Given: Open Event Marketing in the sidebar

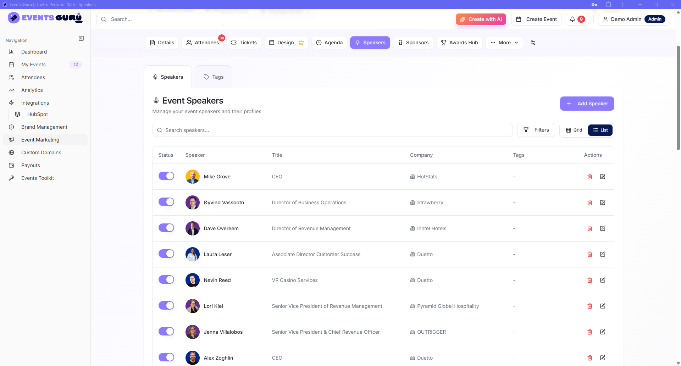Looking at the screenshot, I should (45, 140).
